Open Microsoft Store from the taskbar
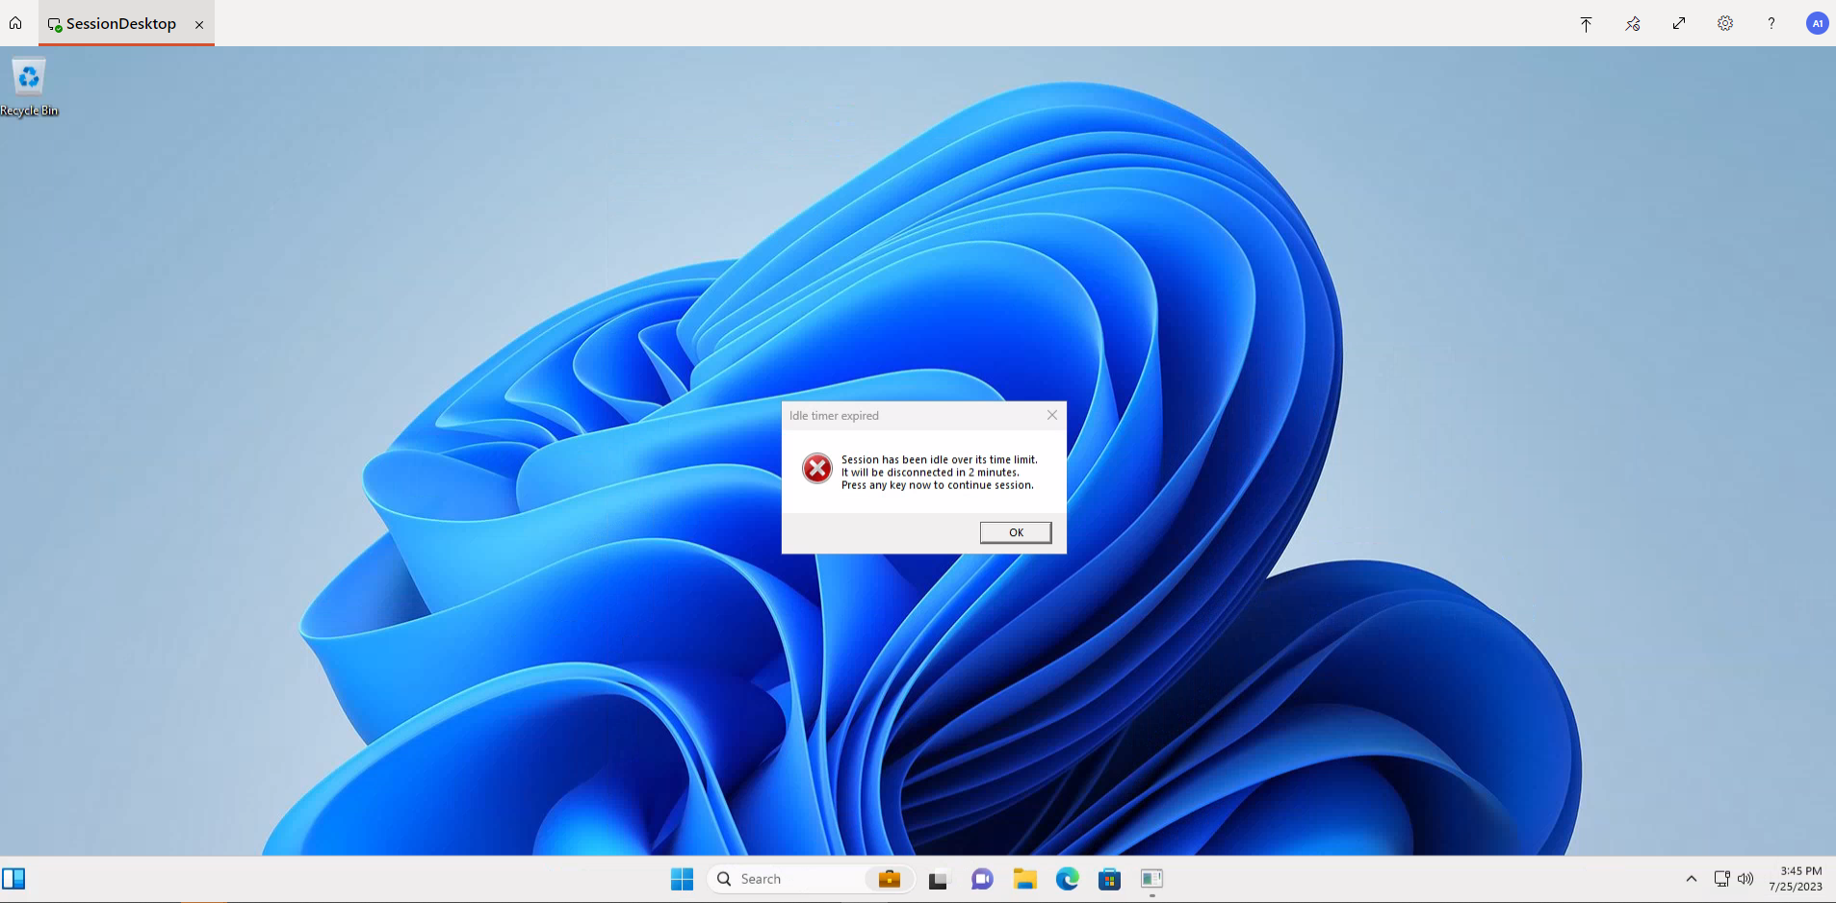Screen dimensions: 1836x903 1109,879
